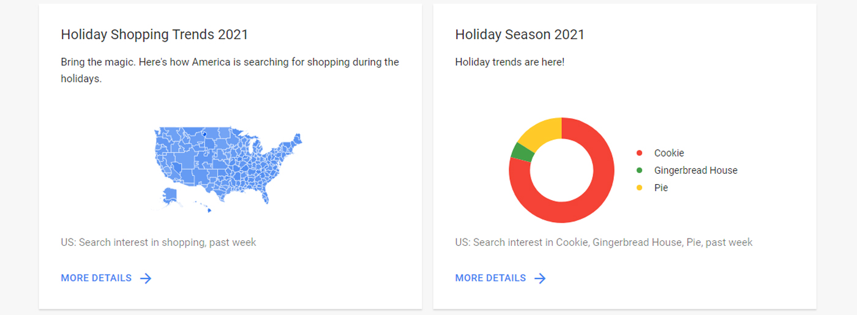Screen dimensions: 857x315
Task: Click the Cookie, Gingerbread House, Pie caption
Action: pyautogui.click(x=604, y=242)
